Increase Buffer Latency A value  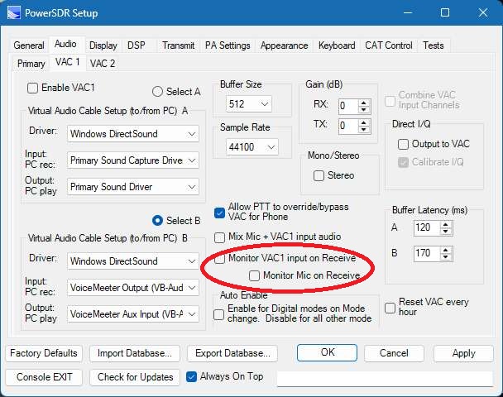[446, 223]
